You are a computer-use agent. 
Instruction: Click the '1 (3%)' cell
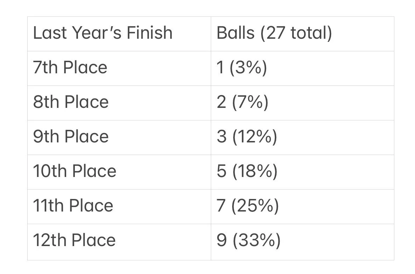(302, 68)
